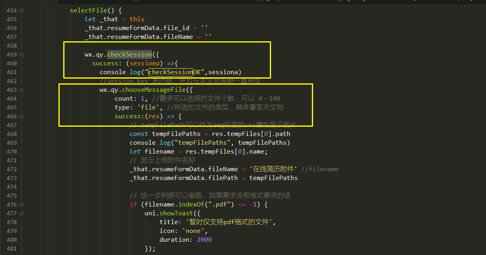
Task: Click the highlighted checkSession inside the log string
Action: point(170,72)
